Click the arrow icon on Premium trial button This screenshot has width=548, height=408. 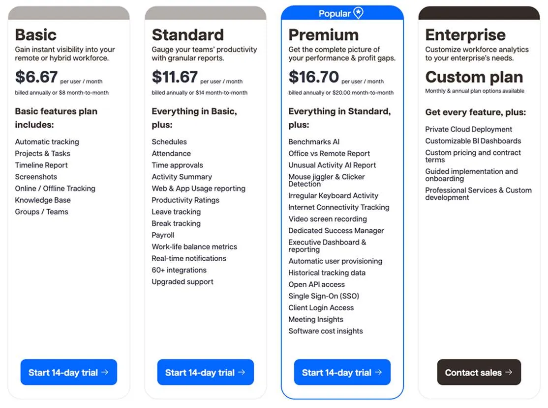tap(379, 372)
